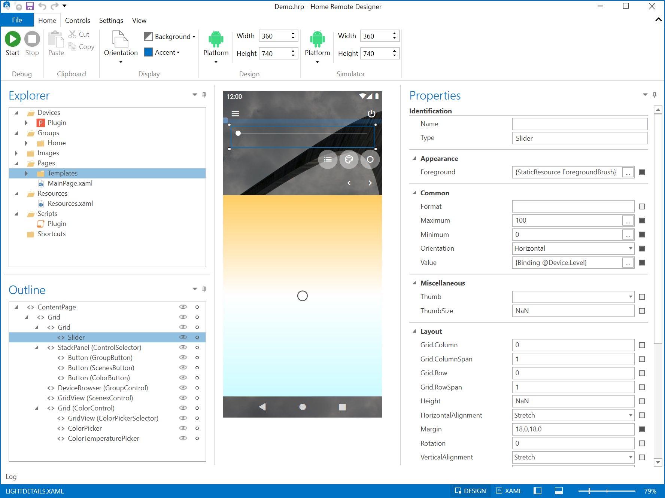Open the File menu

click(x=17, y=21)
